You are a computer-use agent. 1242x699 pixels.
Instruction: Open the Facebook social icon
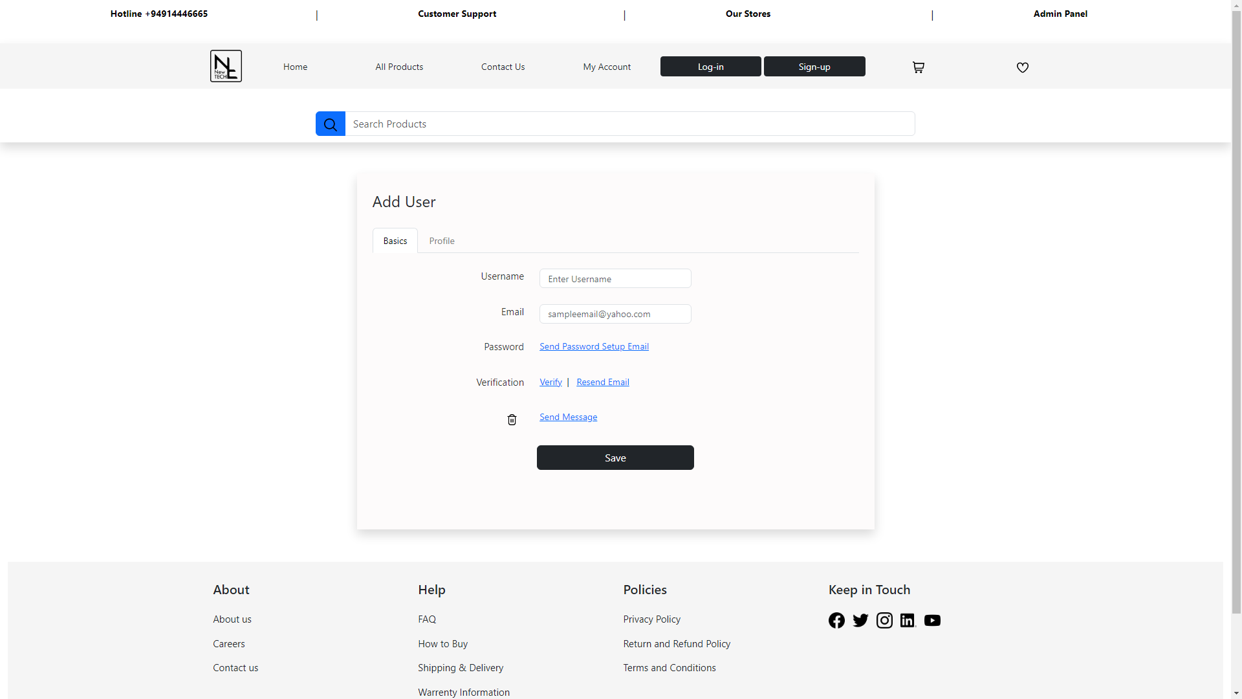click(836, 621)
